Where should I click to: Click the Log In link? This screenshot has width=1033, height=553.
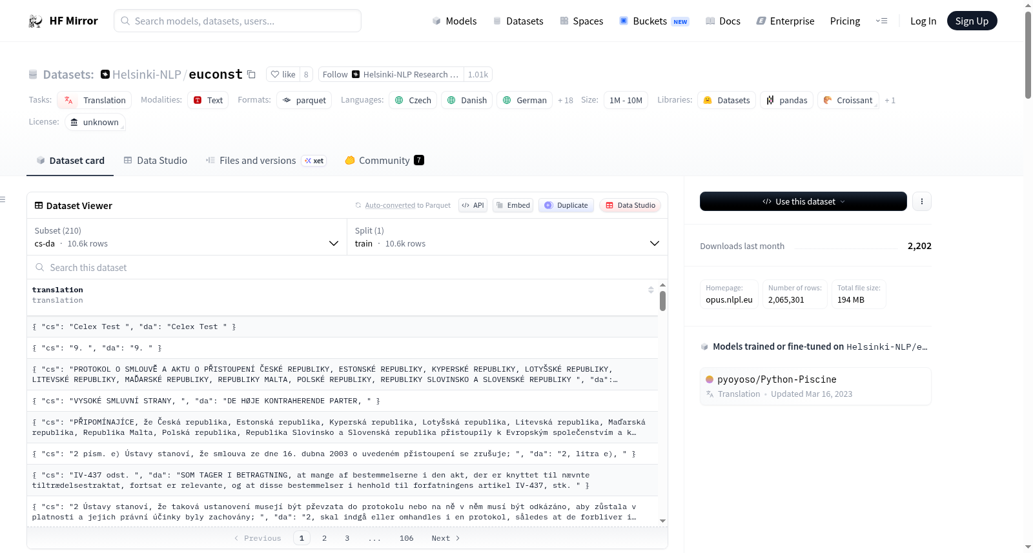(923, 21)
